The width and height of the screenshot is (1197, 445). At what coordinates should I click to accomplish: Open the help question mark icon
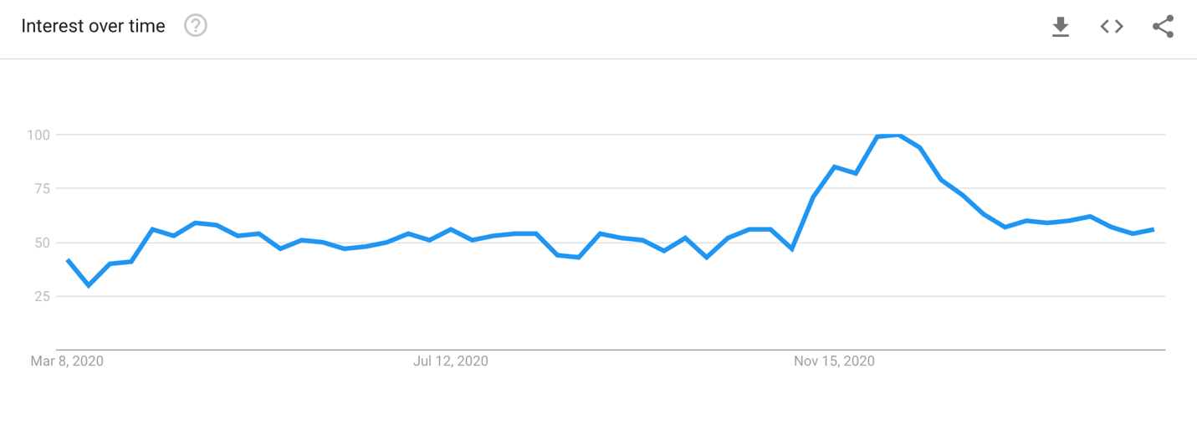click(196, 26)
